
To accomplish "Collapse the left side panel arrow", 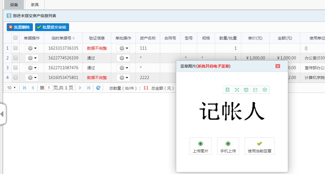I will 2,114.
